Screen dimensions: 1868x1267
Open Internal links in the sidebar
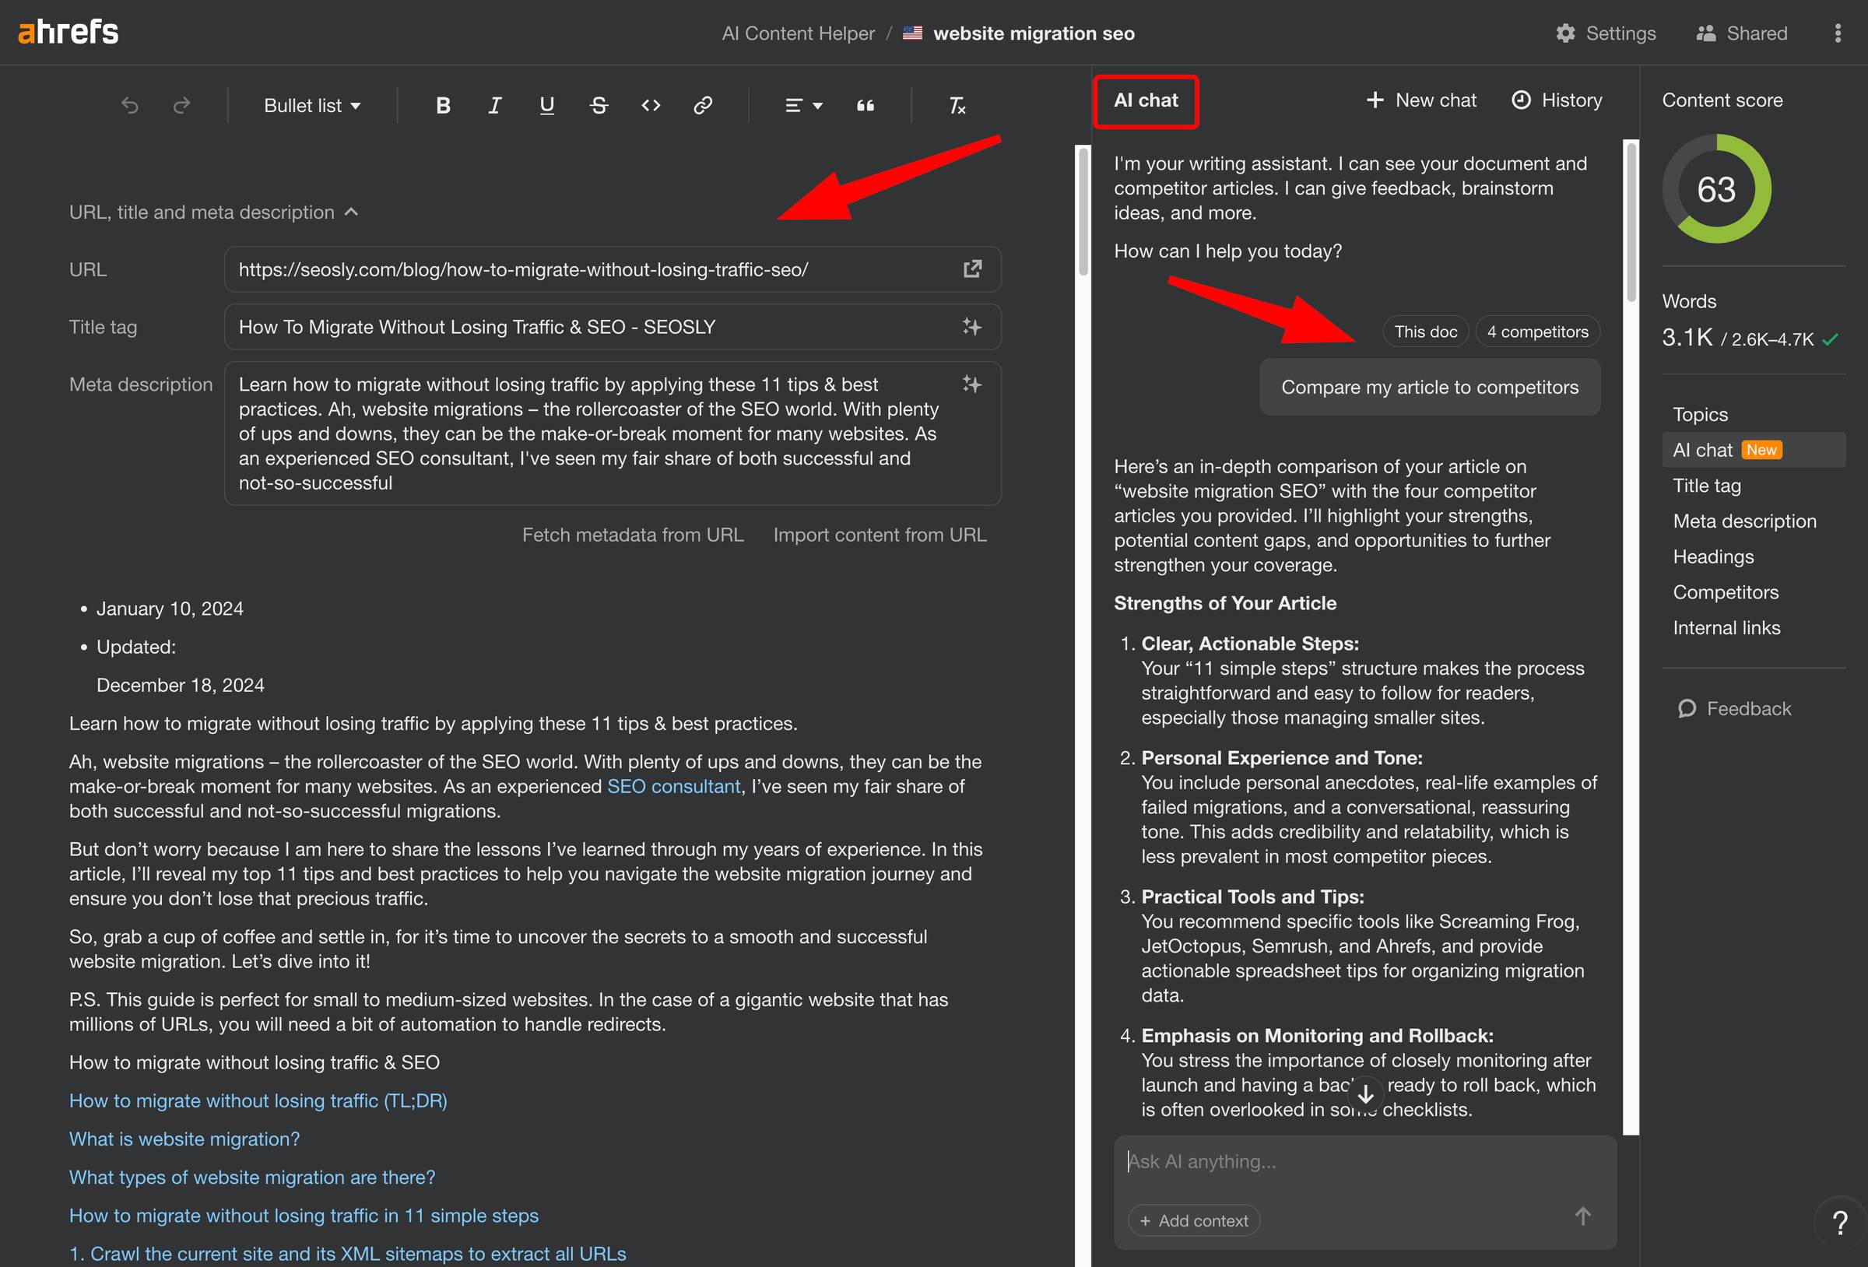1726,627
